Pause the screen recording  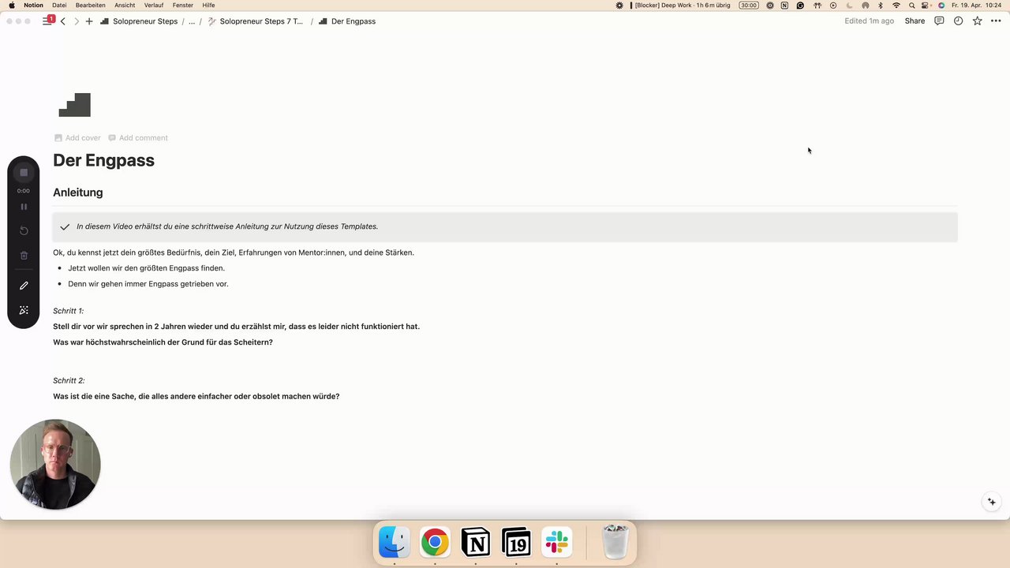[x=24, y=207]
